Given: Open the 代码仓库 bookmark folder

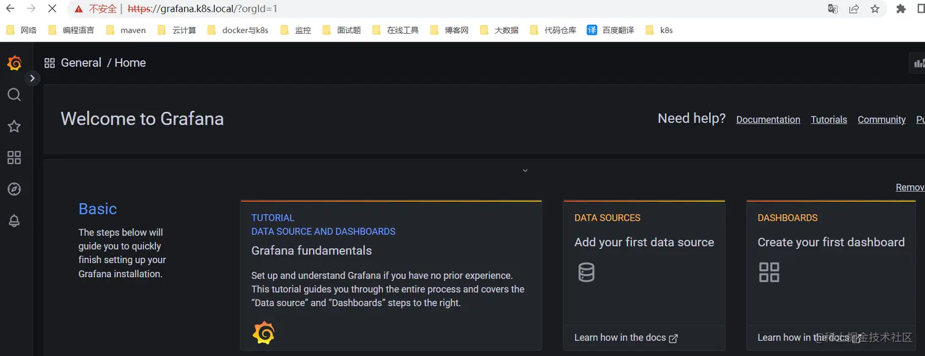Looking at the screenshot, I should click(553, 30).
